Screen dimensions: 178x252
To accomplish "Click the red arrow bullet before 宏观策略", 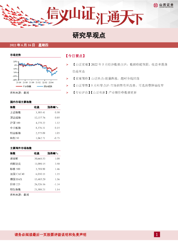I will coord(67,79).
